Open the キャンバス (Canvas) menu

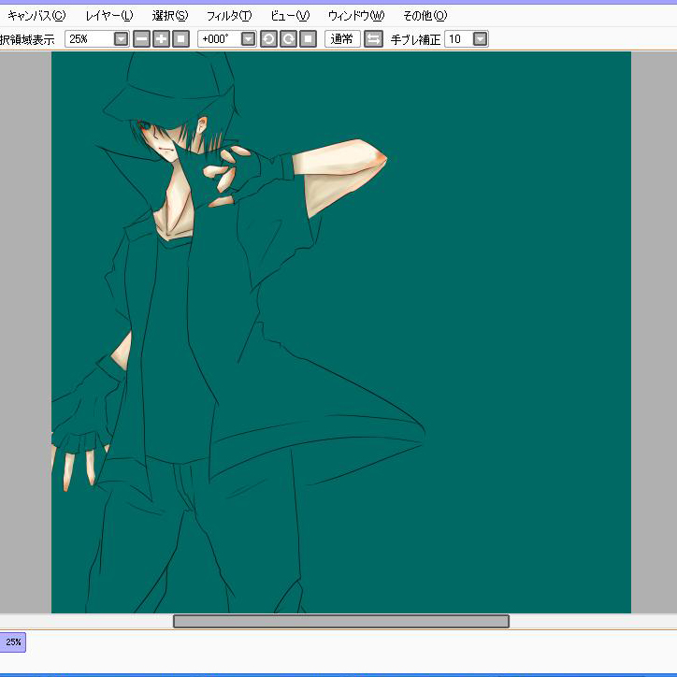(x=36, y=16)
